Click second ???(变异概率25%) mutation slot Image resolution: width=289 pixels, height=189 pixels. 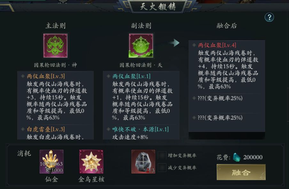pyautogui.click(x=220, y=118)
